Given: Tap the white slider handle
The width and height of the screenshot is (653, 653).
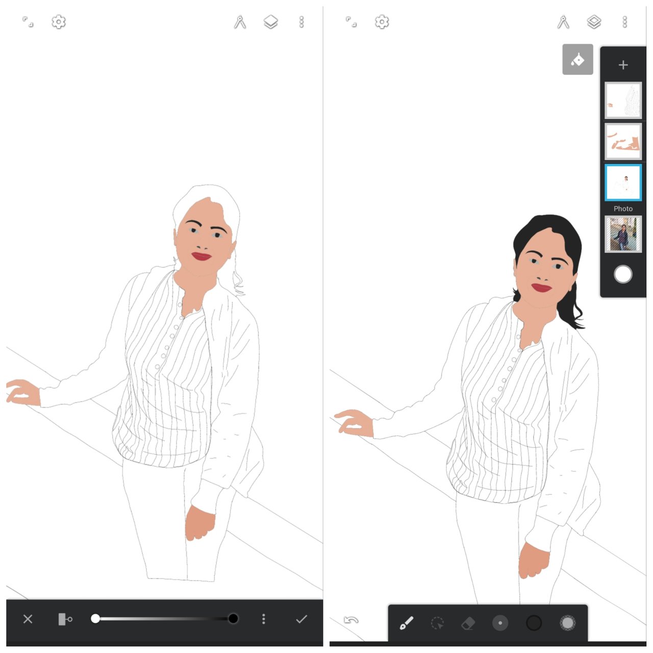Looking at the screenshot, I should 95,619.
